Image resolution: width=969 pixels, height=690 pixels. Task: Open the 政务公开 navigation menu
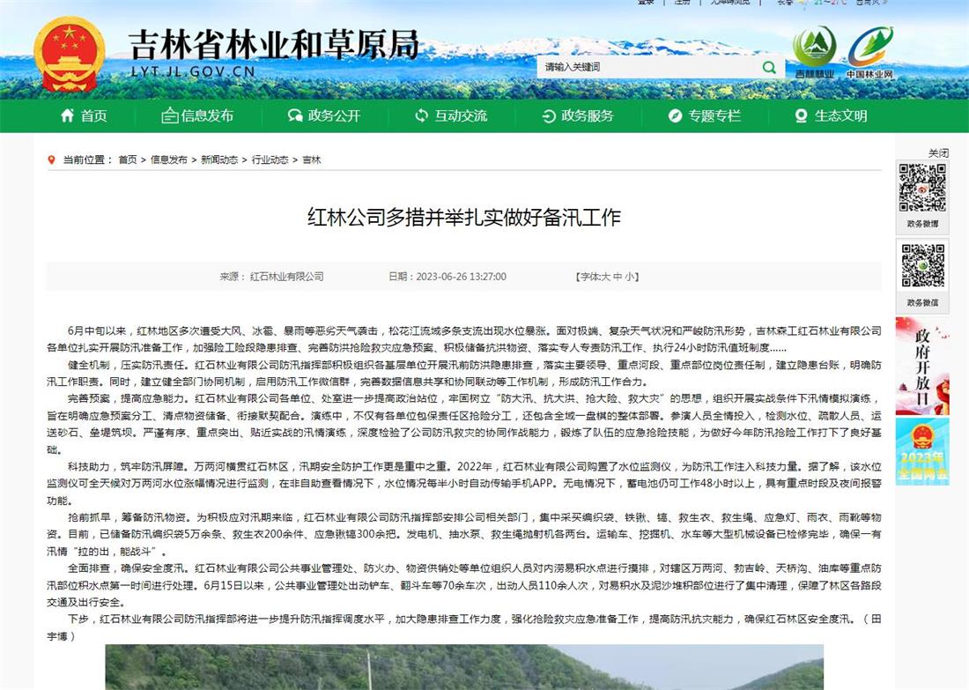pos(324,116)
